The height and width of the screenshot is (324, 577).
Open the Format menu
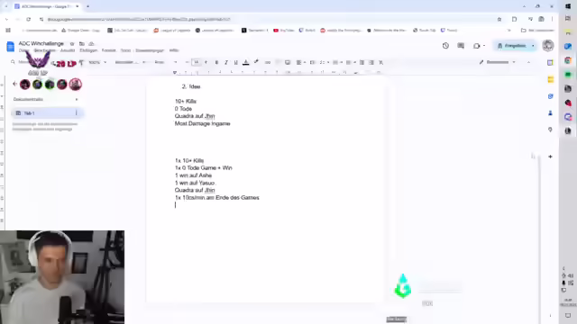pyautogui.click(x=108, y=50)
